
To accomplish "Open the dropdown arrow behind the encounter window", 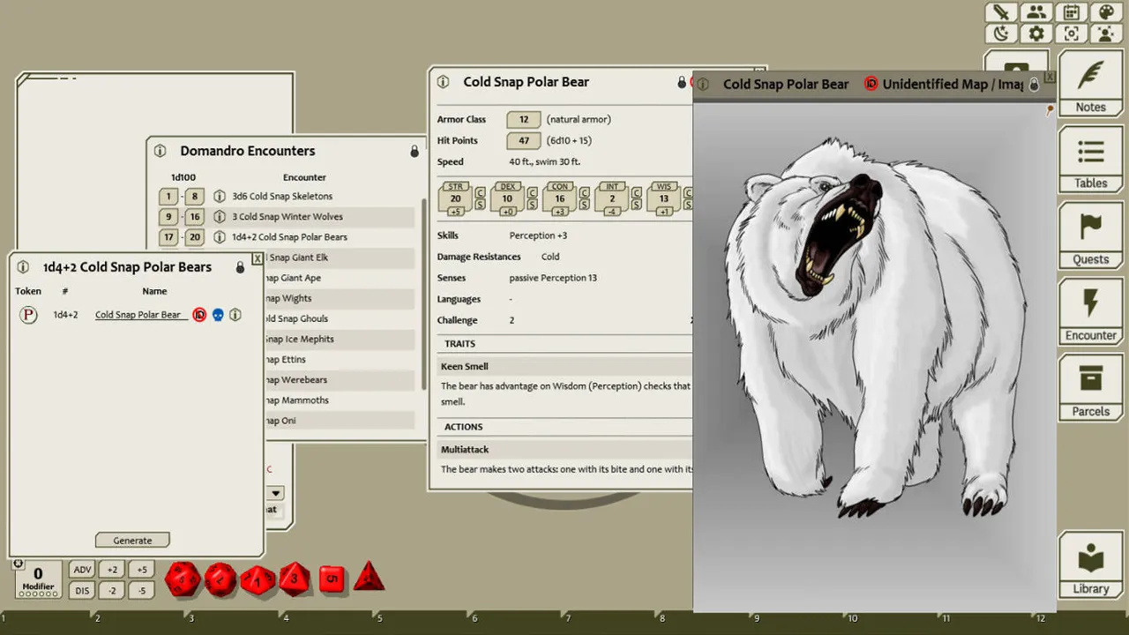I will pos(276,494).
